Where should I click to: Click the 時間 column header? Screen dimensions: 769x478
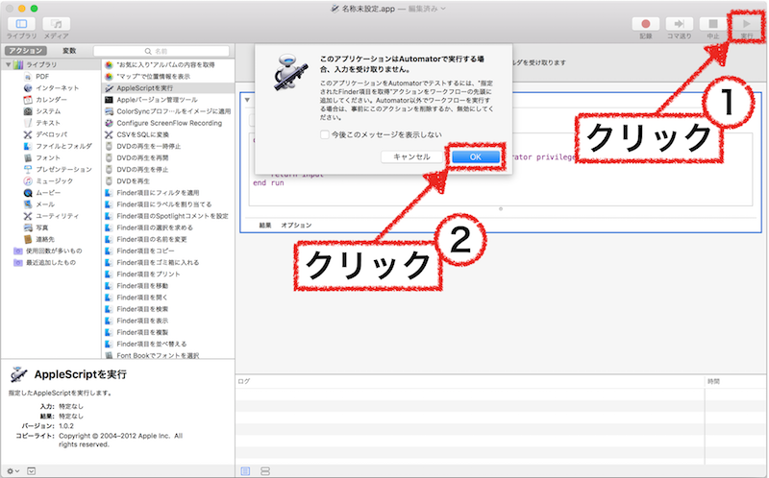click(713, 381)
